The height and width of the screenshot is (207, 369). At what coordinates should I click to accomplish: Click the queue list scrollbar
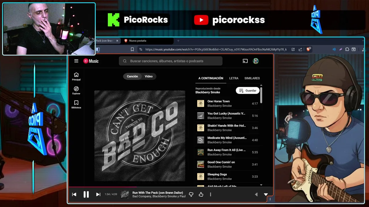(261, 95)
